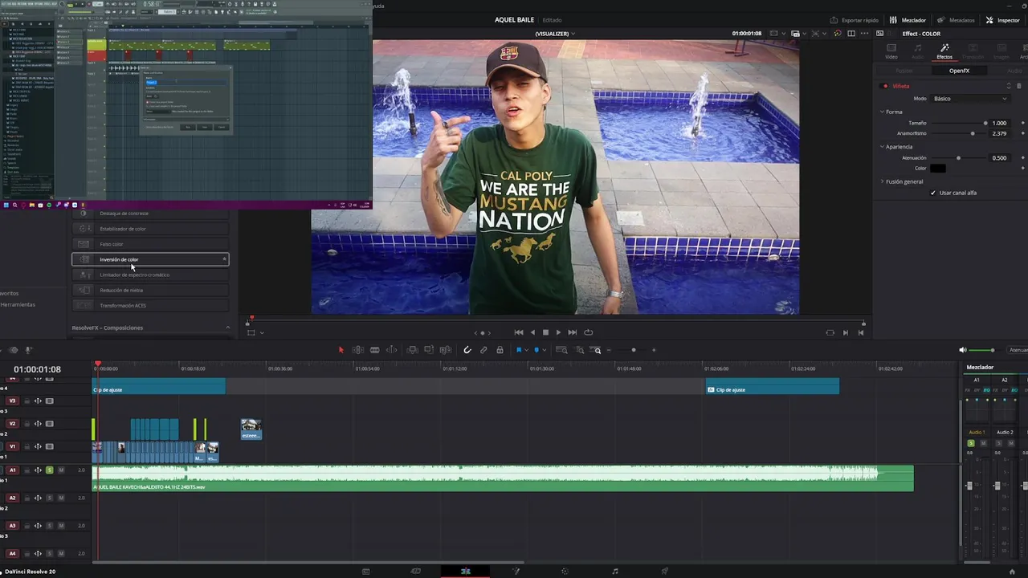This screenshot has width=1028, height=578.
Task: Jump to first frame in viewer transport
Action: (519, 332)
